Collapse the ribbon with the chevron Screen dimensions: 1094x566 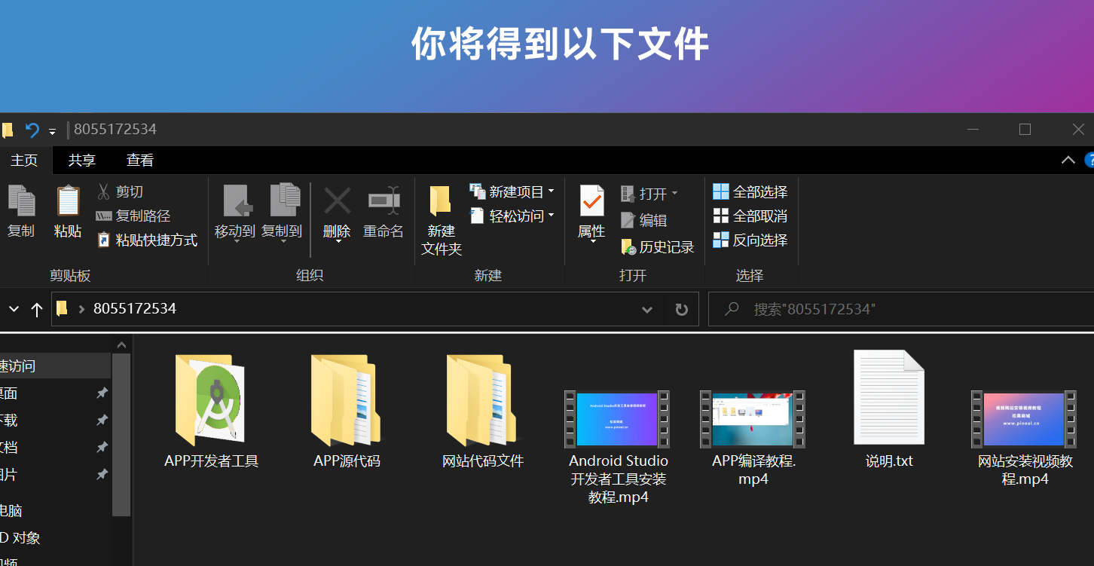coord(1068,160)
